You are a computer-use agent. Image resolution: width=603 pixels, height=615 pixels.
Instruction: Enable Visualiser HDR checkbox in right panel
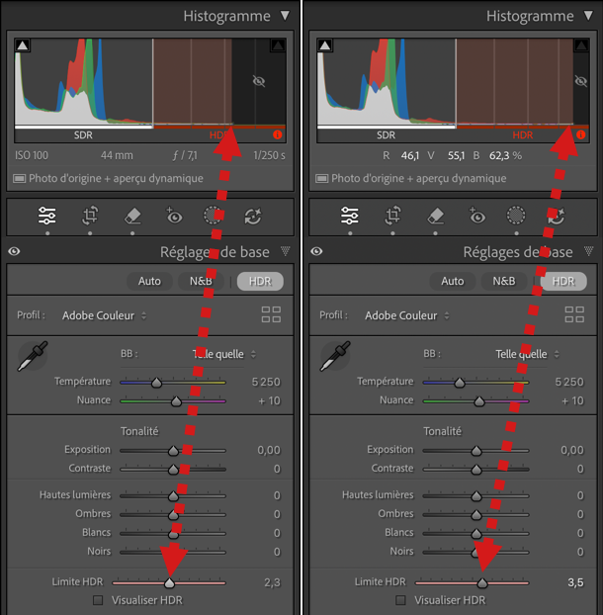[400, 600]
